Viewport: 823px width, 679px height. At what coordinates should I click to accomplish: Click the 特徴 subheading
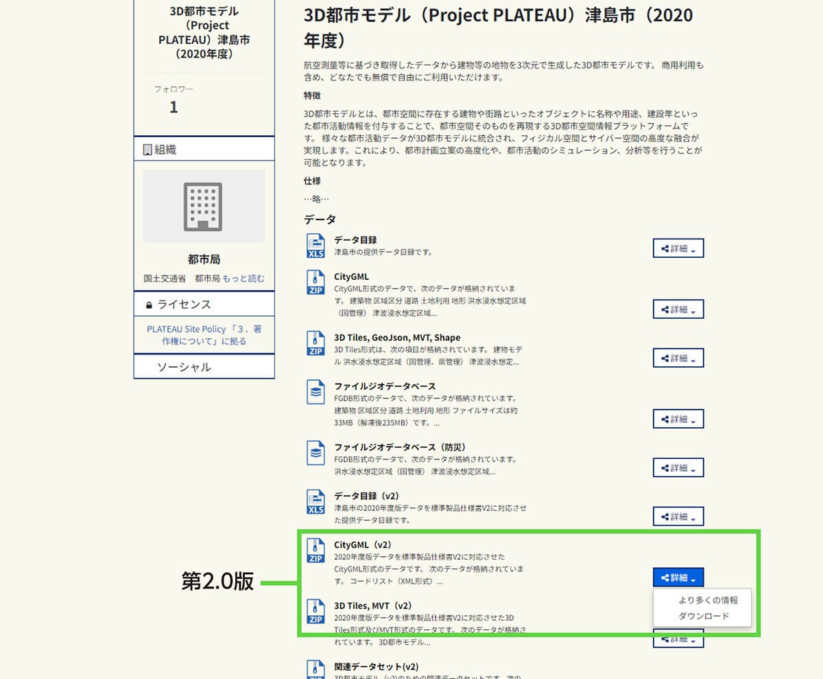coord(312,95)
